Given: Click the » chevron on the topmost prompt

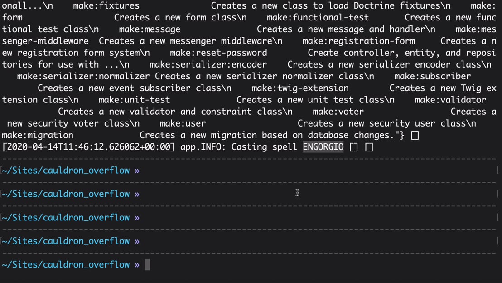Looking at the screenshot, I should (137, 171).
